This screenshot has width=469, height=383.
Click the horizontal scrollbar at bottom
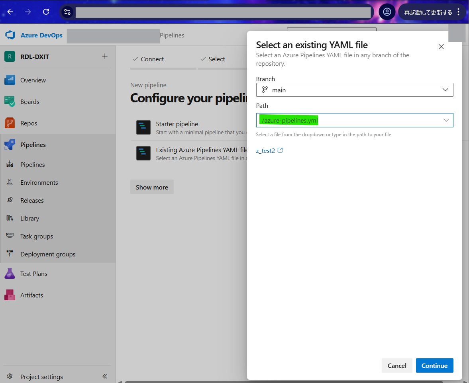[x=284, y=382]
